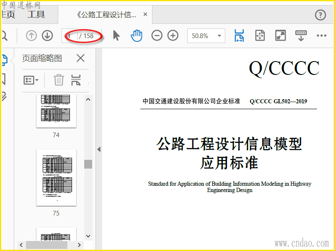Enable fit width scrolling mode
Image resolution: width=335 pixels, height=251 pixels.
coord(239,36)
